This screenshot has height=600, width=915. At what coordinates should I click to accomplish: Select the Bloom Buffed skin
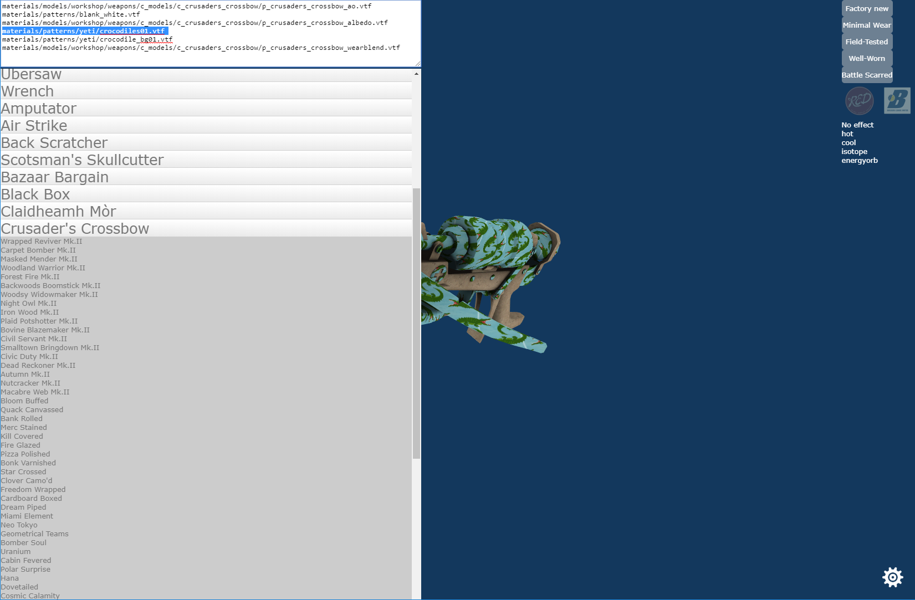coord(24,401)
